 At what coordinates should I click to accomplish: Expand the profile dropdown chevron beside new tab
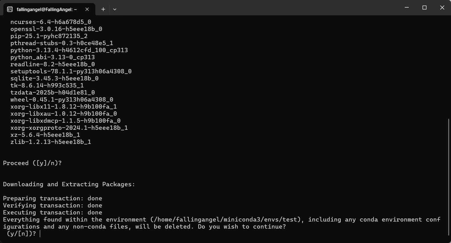point(115,9)
